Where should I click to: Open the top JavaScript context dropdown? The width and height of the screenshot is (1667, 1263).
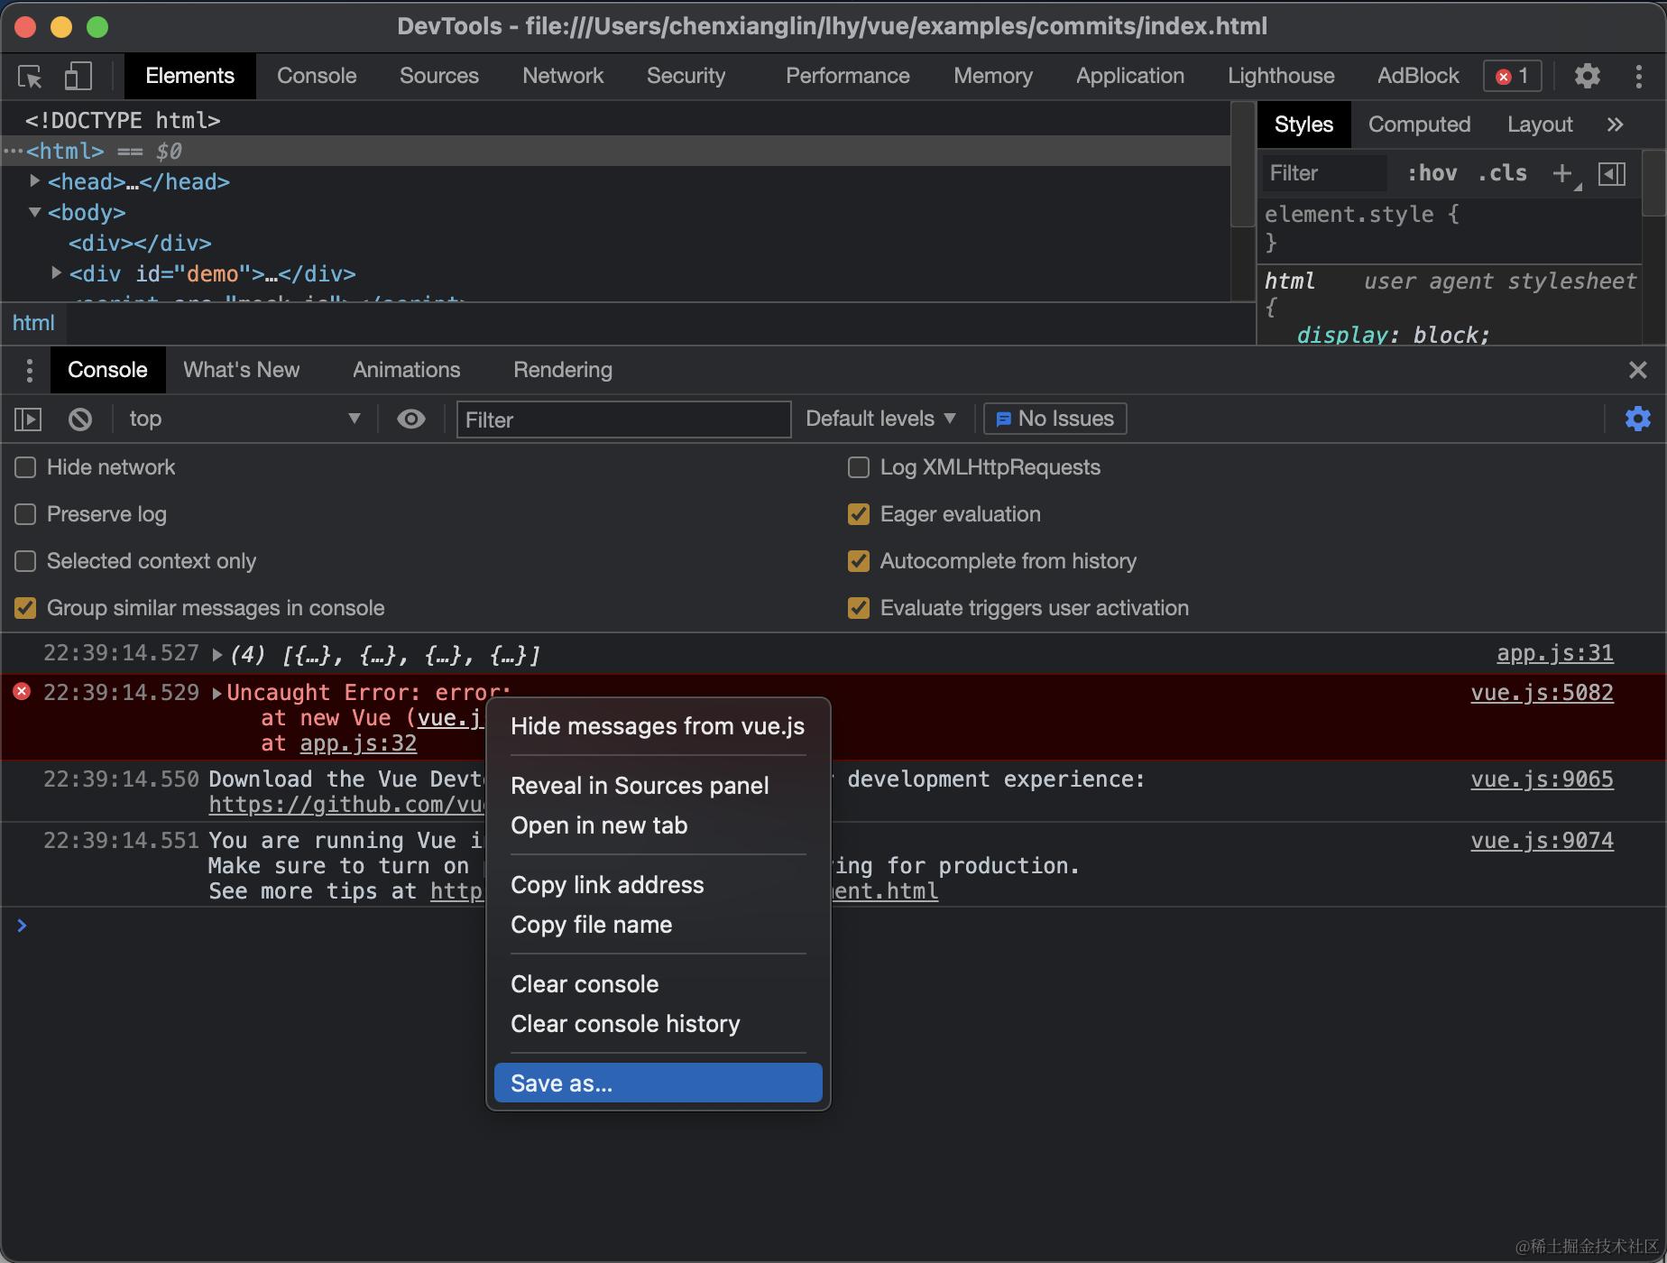[244, 419]
